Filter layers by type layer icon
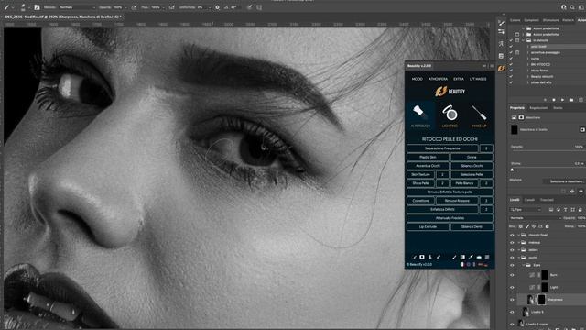Screen dimensions: 586x330 tap(565, 210)
